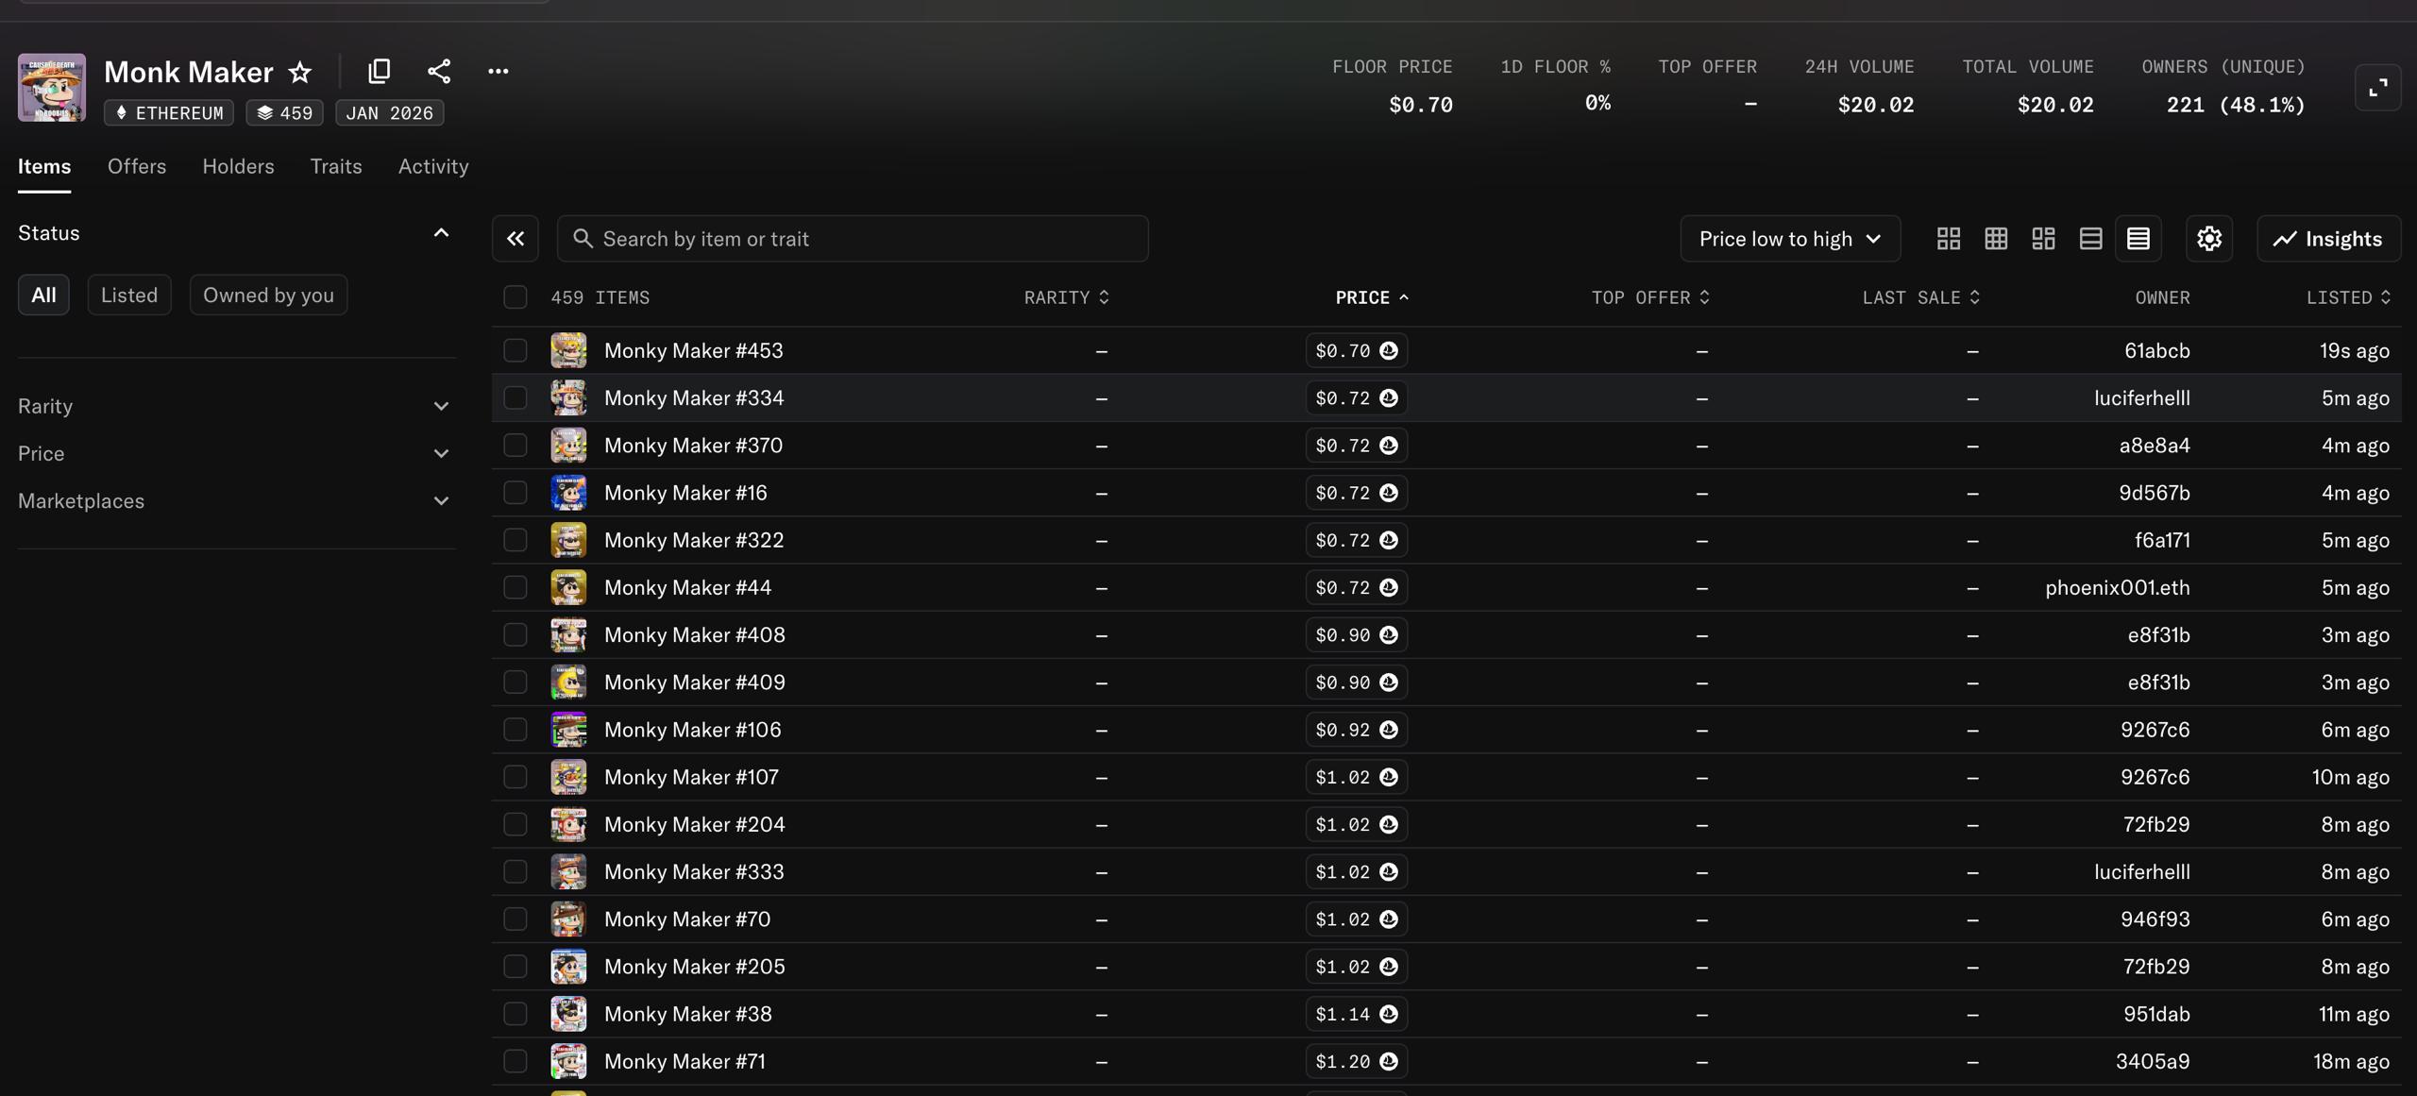Open the Activity tab

tap(432, 167)
